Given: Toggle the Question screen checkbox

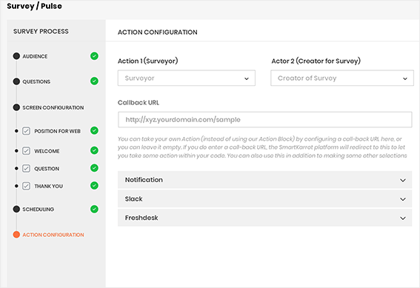Looking at the screenshot, I should 26,168.
